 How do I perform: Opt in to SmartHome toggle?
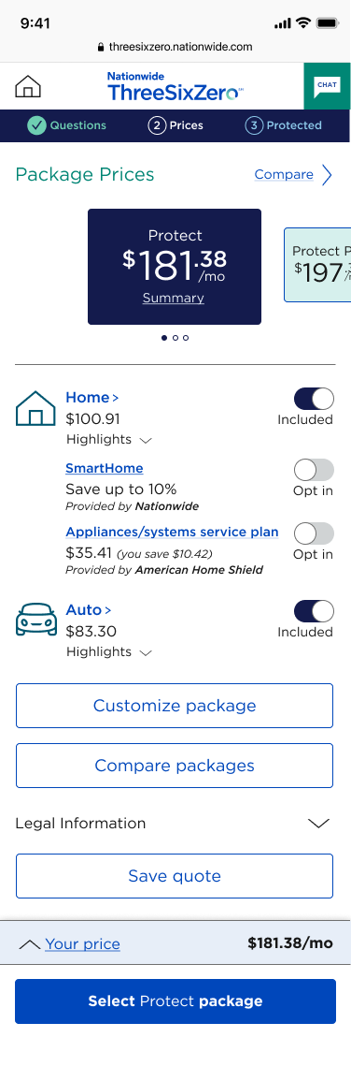pyautogui.click(x=314, y=470)
